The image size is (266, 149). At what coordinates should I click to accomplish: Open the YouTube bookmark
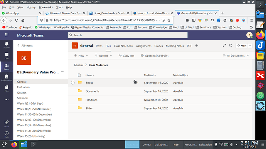(10, 27)
